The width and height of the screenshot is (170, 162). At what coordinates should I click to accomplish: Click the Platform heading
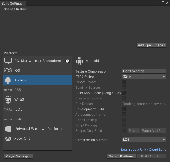point(11,53)
